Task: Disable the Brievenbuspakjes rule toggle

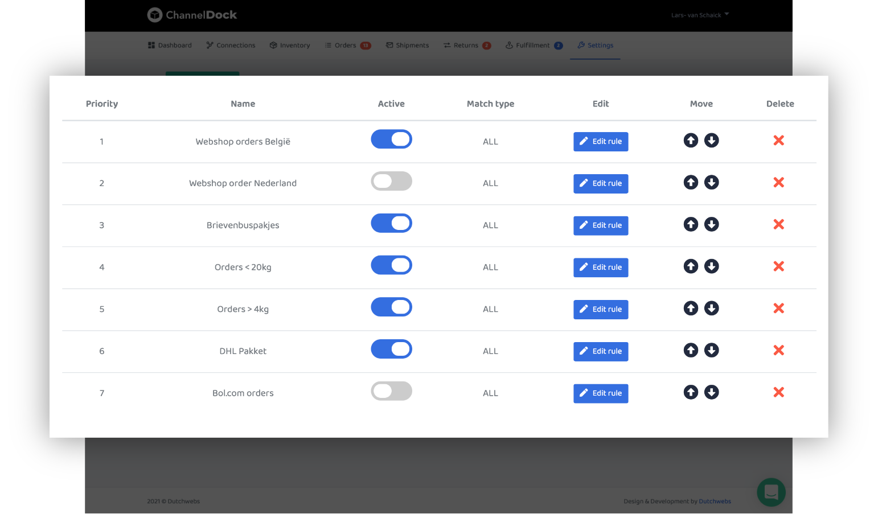Action: [391, 223]
